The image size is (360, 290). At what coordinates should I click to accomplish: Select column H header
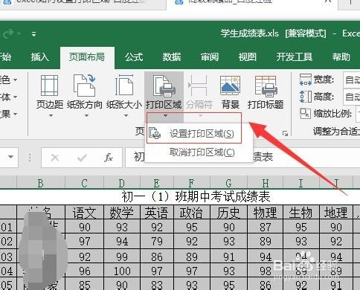tap(266, 184)
